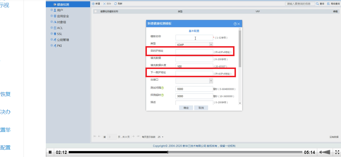Click help icon beside 测试间隔
Screen dimensions: 341x157
point(162,88)
